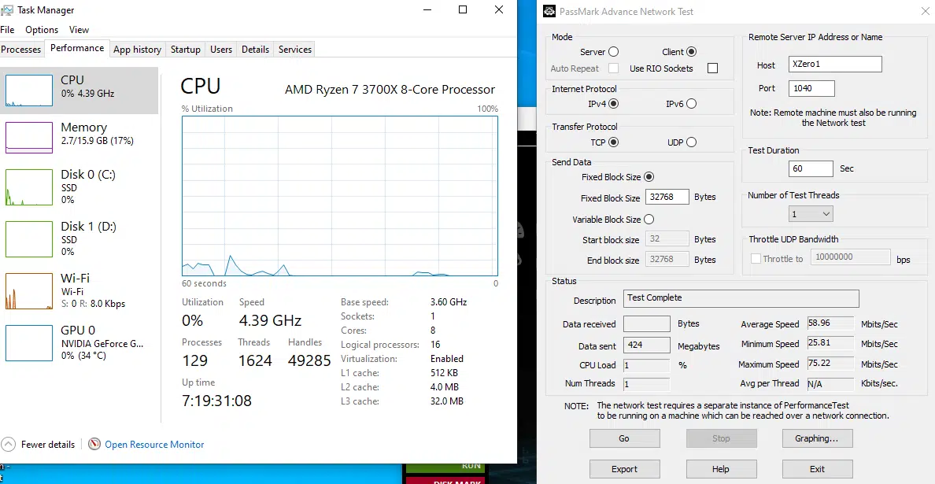
Task: Click the Up time value 7:19:31:08
Action: click(x=217, y=401)
